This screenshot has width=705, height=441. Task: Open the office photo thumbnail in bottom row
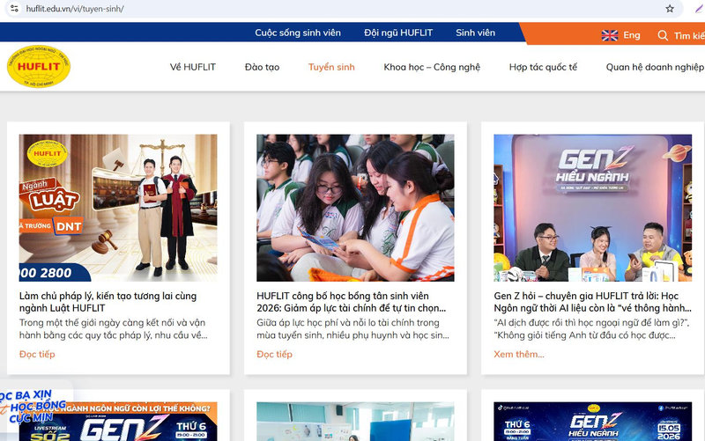355,422
